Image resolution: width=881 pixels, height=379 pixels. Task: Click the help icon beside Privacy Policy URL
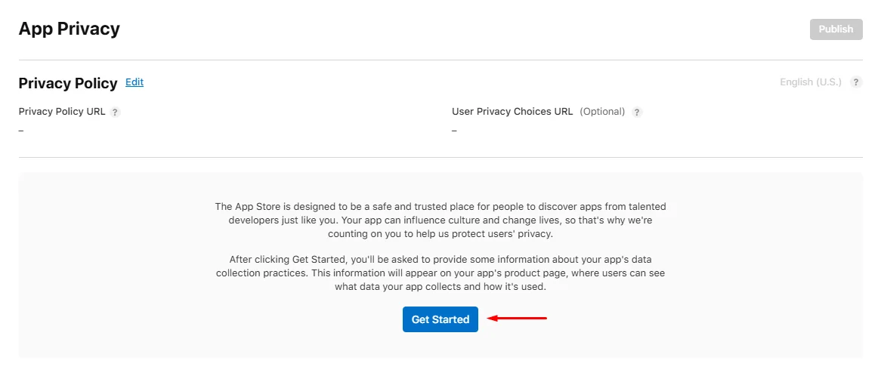pos(116,112)
